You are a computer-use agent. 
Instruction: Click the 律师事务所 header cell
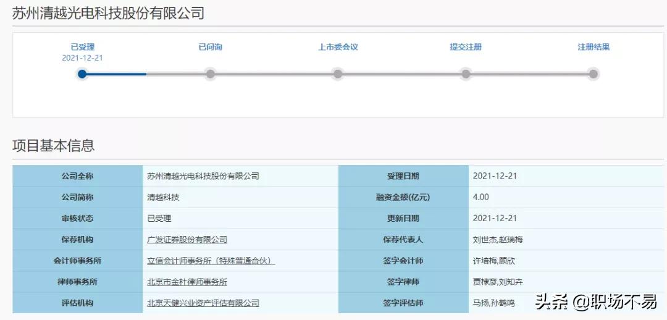[x=77, y=282]
